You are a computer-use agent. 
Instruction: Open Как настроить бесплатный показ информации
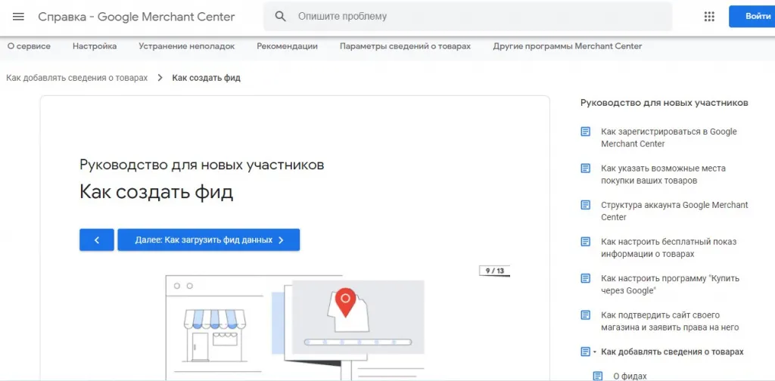point(669,248)
